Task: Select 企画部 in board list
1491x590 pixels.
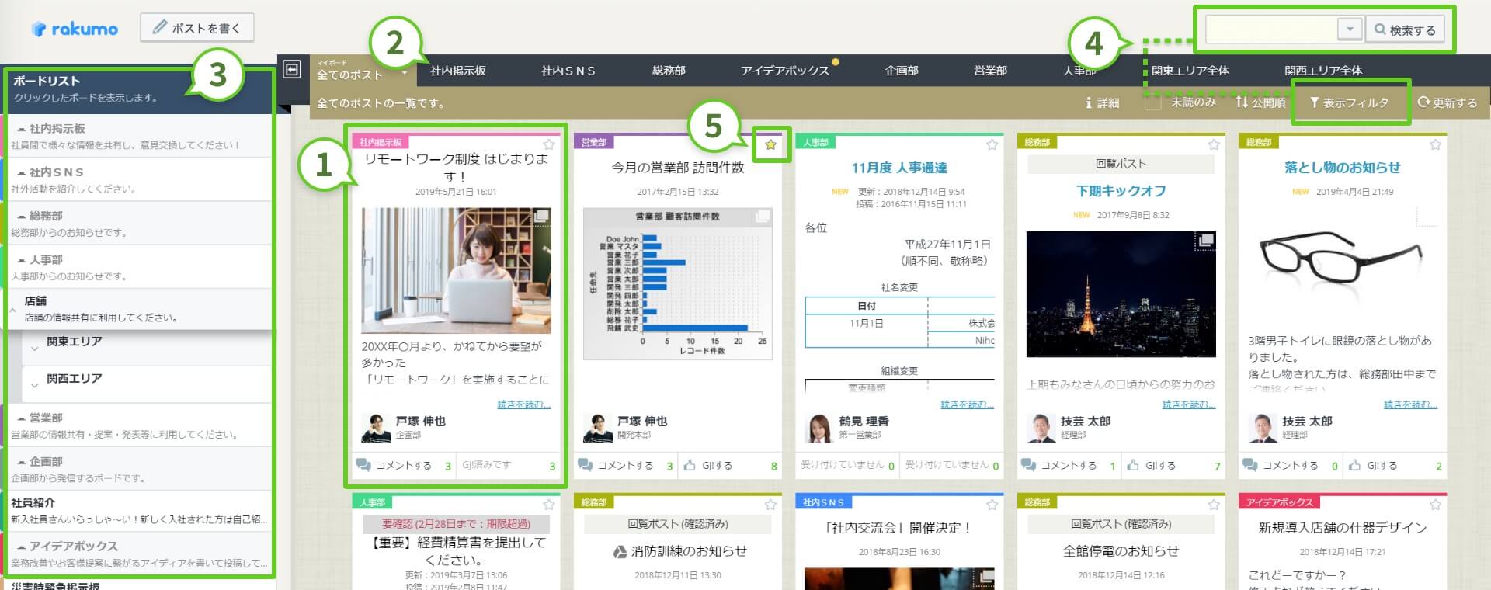Action: (x=138, y=469)
